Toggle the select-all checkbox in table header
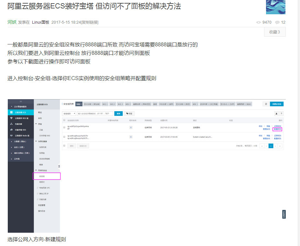Screen dimensions: 300x246 pyautogui.click(x=64, y=120)
